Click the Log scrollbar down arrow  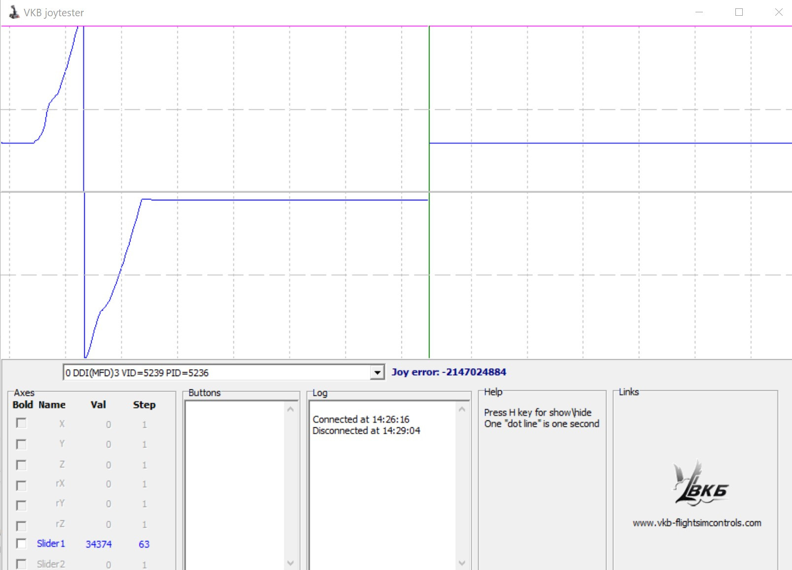(x=462, y=563)
